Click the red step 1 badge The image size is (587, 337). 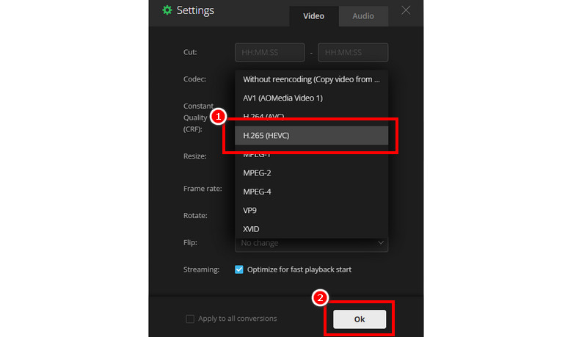(218, 116)
